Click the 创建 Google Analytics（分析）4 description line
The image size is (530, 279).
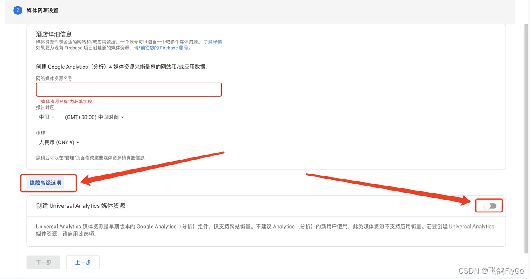click(x=122, y=67)
